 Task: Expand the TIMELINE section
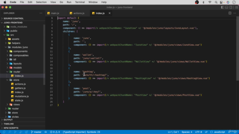click(9, 124)
